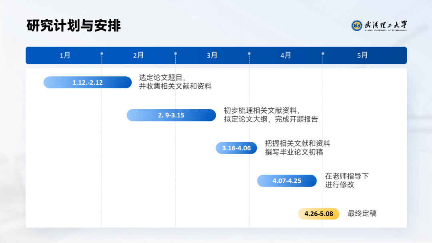This screenshot has height=243, width=432.
Task: Click the text 拟定论文大纲，完成开题报告
Action: (271, 119)
